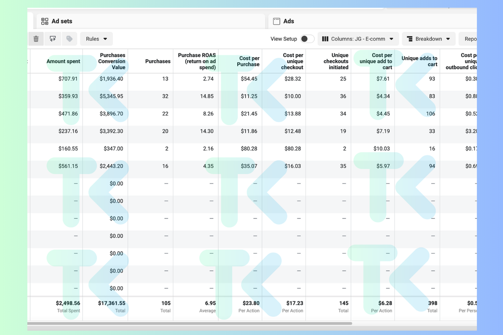Screen dimensions: 503x335
Task: Click the $707.91 amount spent cell
Action: pos(68,79)
